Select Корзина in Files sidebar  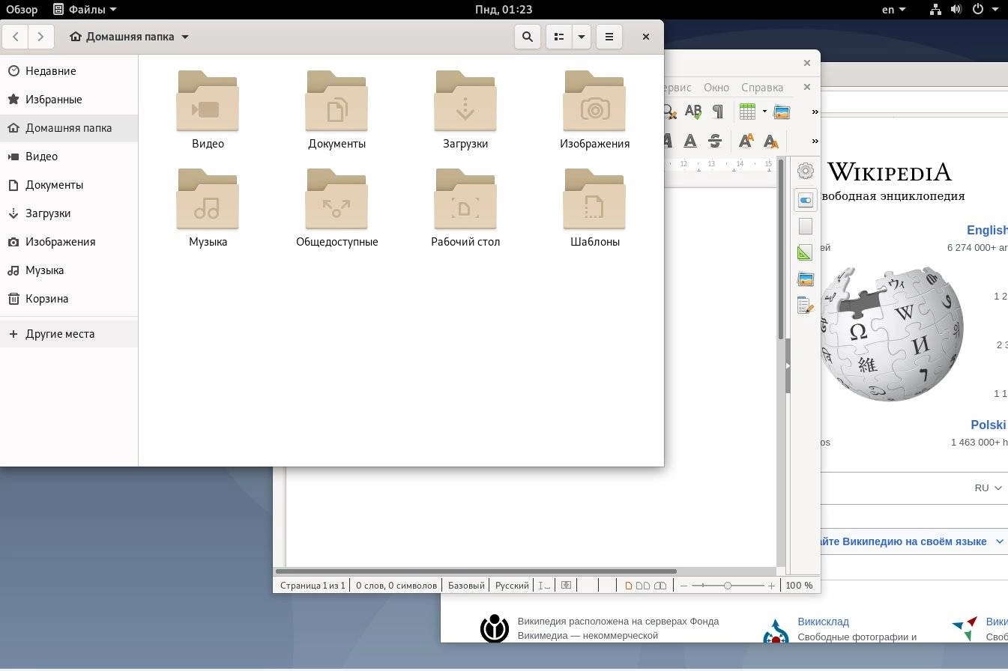pos(69,299)
